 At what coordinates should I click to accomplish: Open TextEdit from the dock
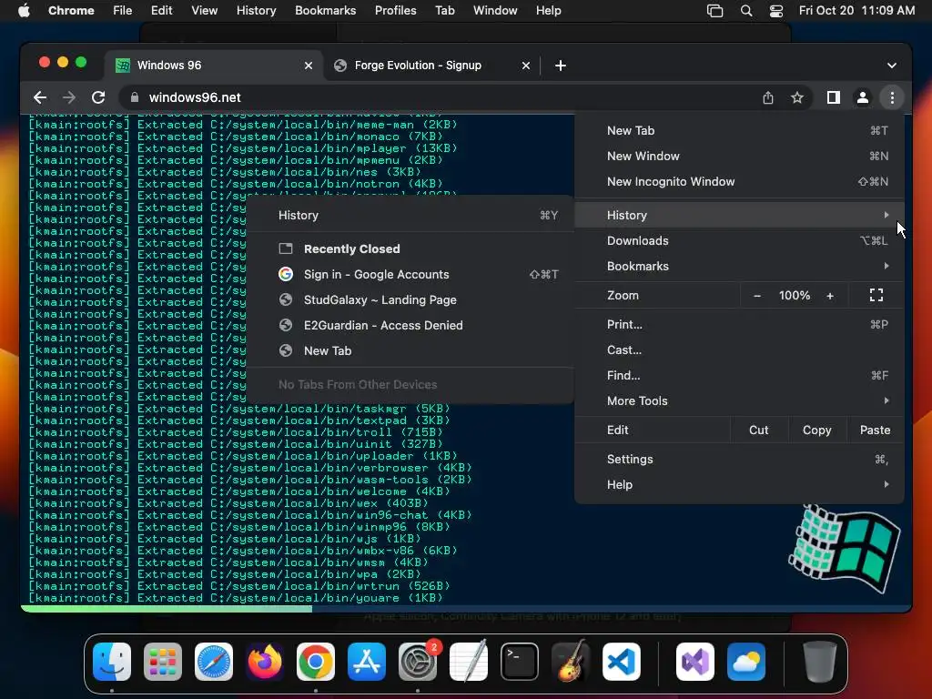(469, 662)
